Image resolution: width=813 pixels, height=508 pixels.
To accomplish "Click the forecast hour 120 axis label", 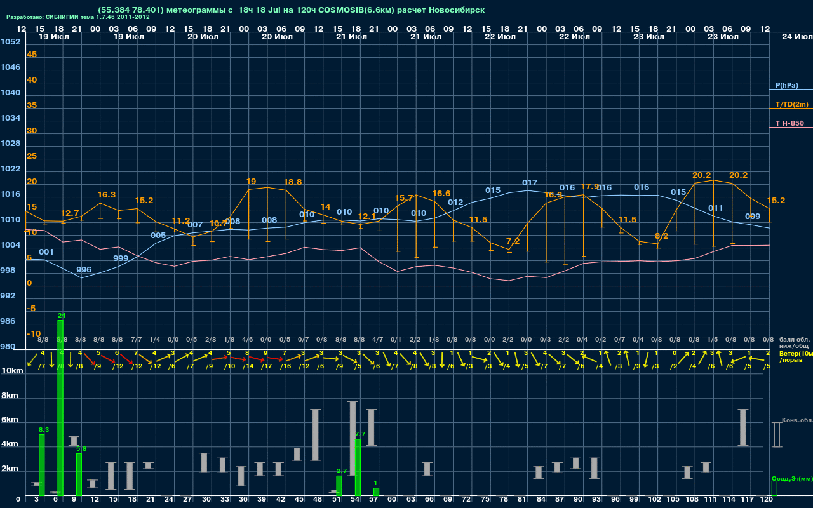I will point(767,500).
